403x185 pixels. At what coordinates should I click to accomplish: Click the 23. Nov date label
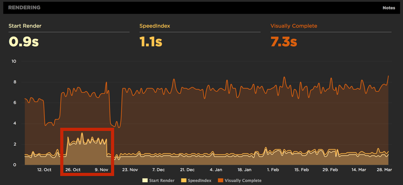click(130, 170)
